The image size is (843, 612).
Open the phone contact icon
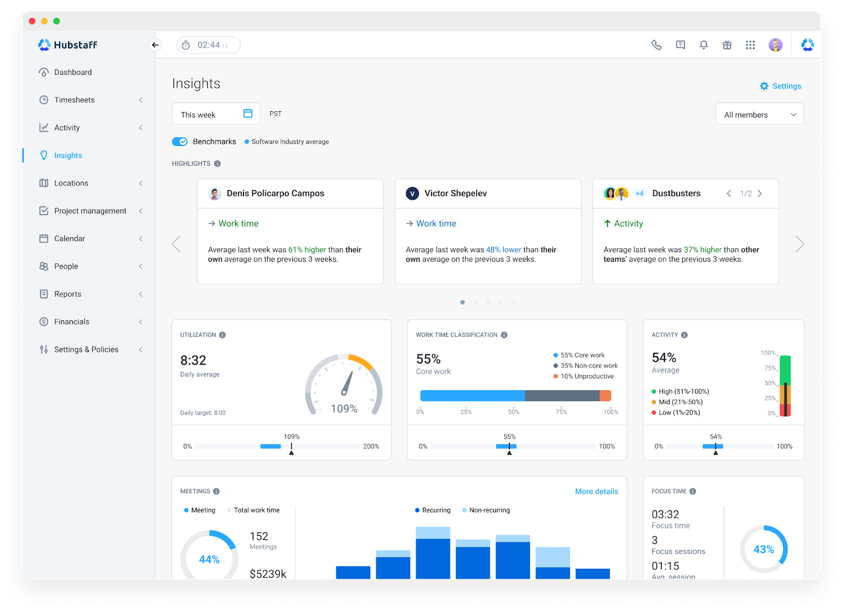(656, 45)
